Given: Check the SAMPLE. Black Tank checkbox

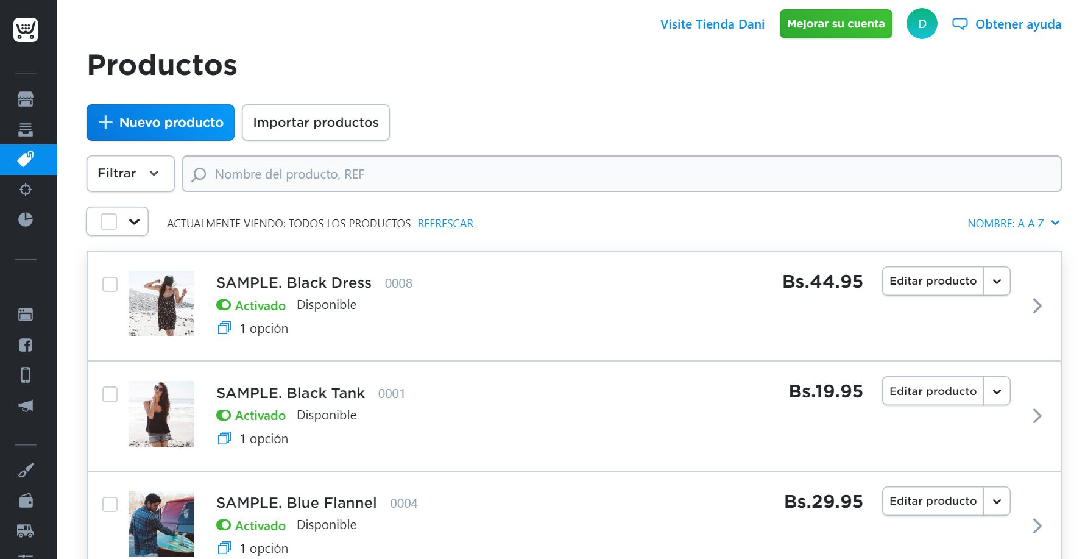Looking at the screenshot, I should click(x=110, y=394).
